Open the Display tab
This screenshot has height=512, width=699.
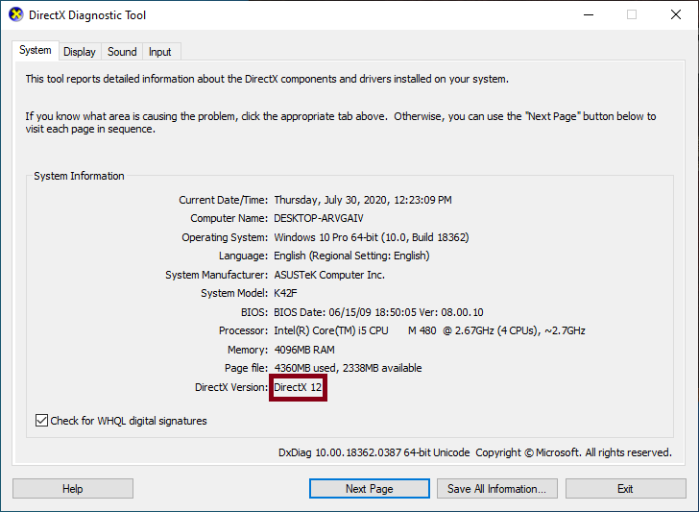coord(80,52)
